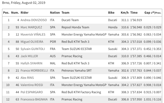
Task: Select Jack MILLER in the table
Action: [29, 56]
